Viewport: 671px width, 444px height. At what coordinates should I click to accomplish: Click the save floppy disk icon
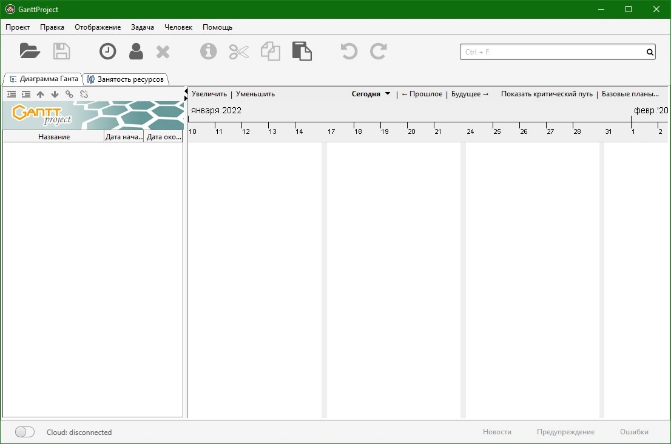tap(62, 51)
